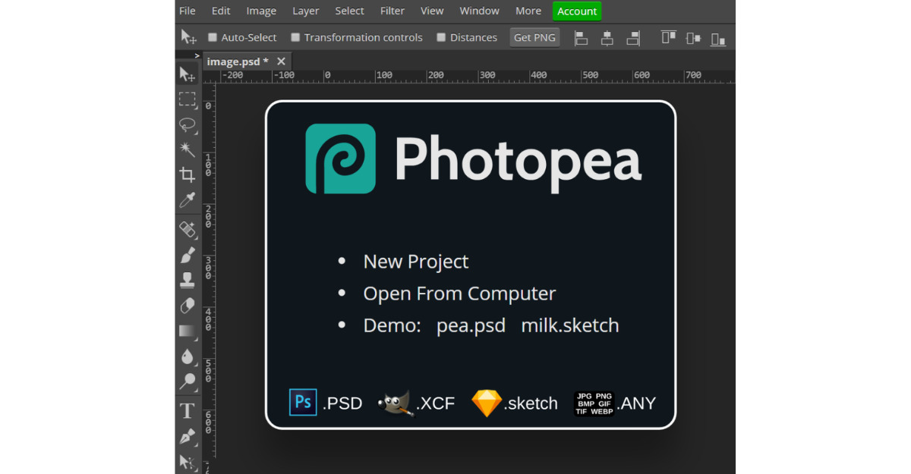911x474 pixels.
Task: Align bottom edges icon
Action: pos(718,38)
